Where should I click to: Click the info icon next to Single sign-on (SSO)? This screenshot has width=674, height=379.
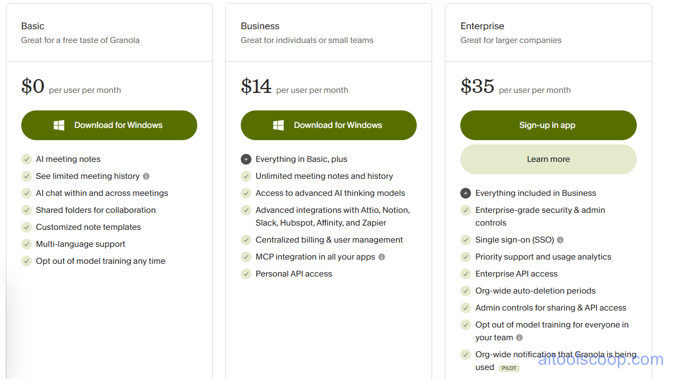coord(560,240)
